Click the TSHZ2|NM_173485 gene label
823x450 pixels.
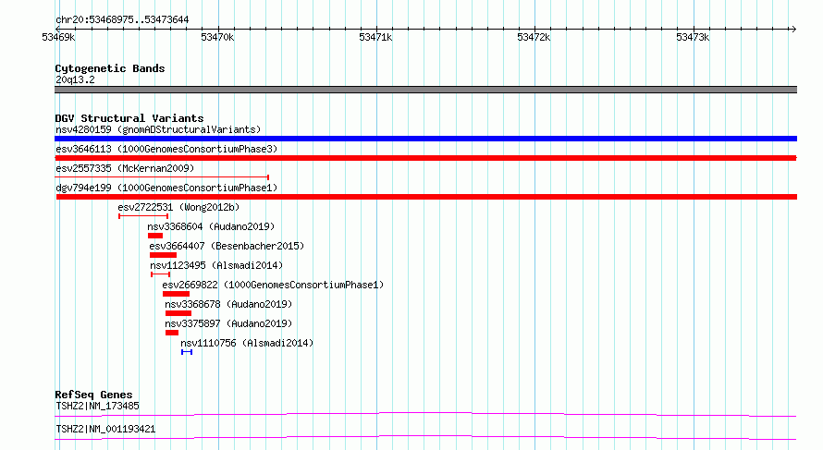(x=98, y=406)
